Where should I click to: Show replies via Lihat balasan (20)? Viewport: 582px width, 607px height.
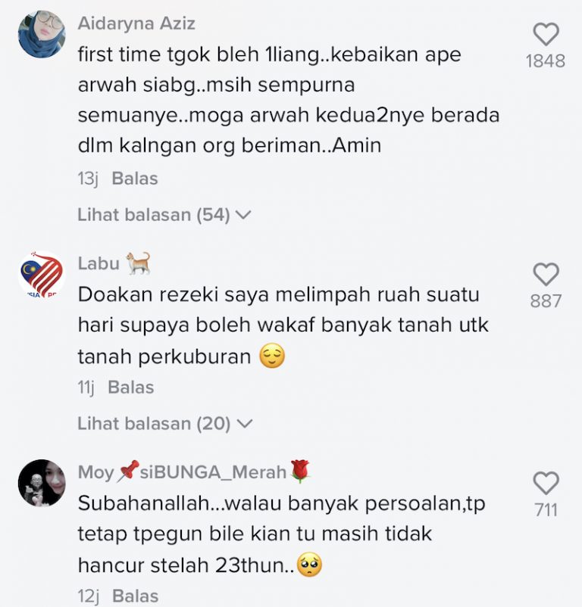tap(154, 423)
